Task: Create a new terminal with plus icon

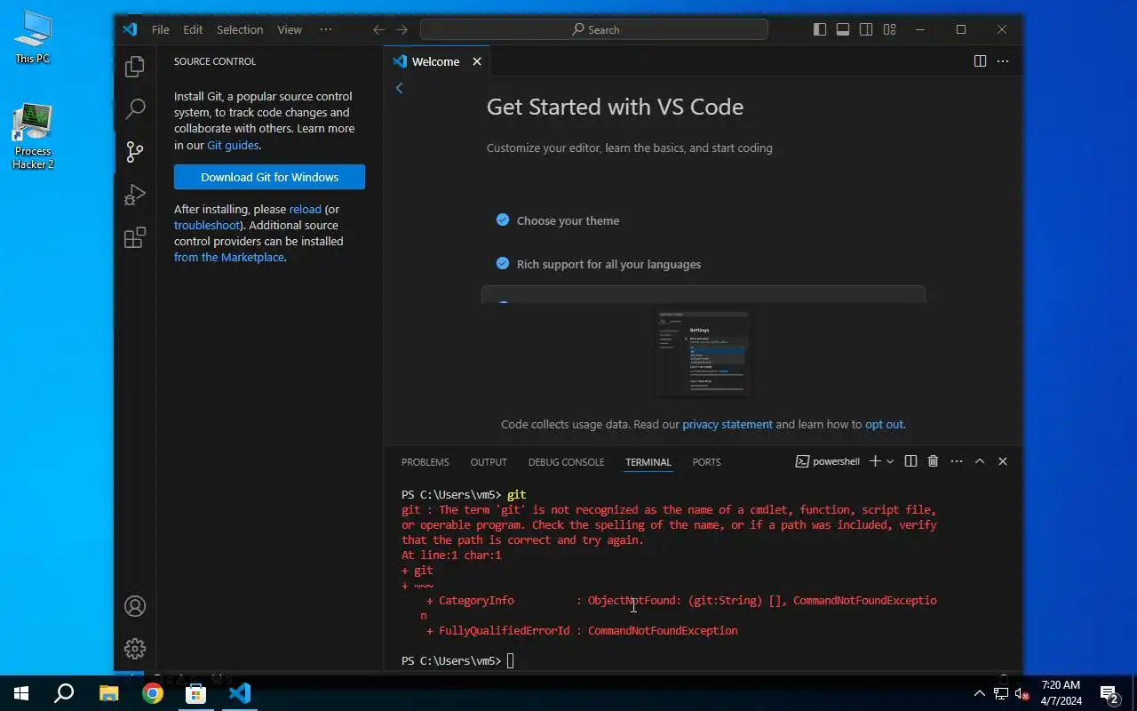Action: pos(875,461)
